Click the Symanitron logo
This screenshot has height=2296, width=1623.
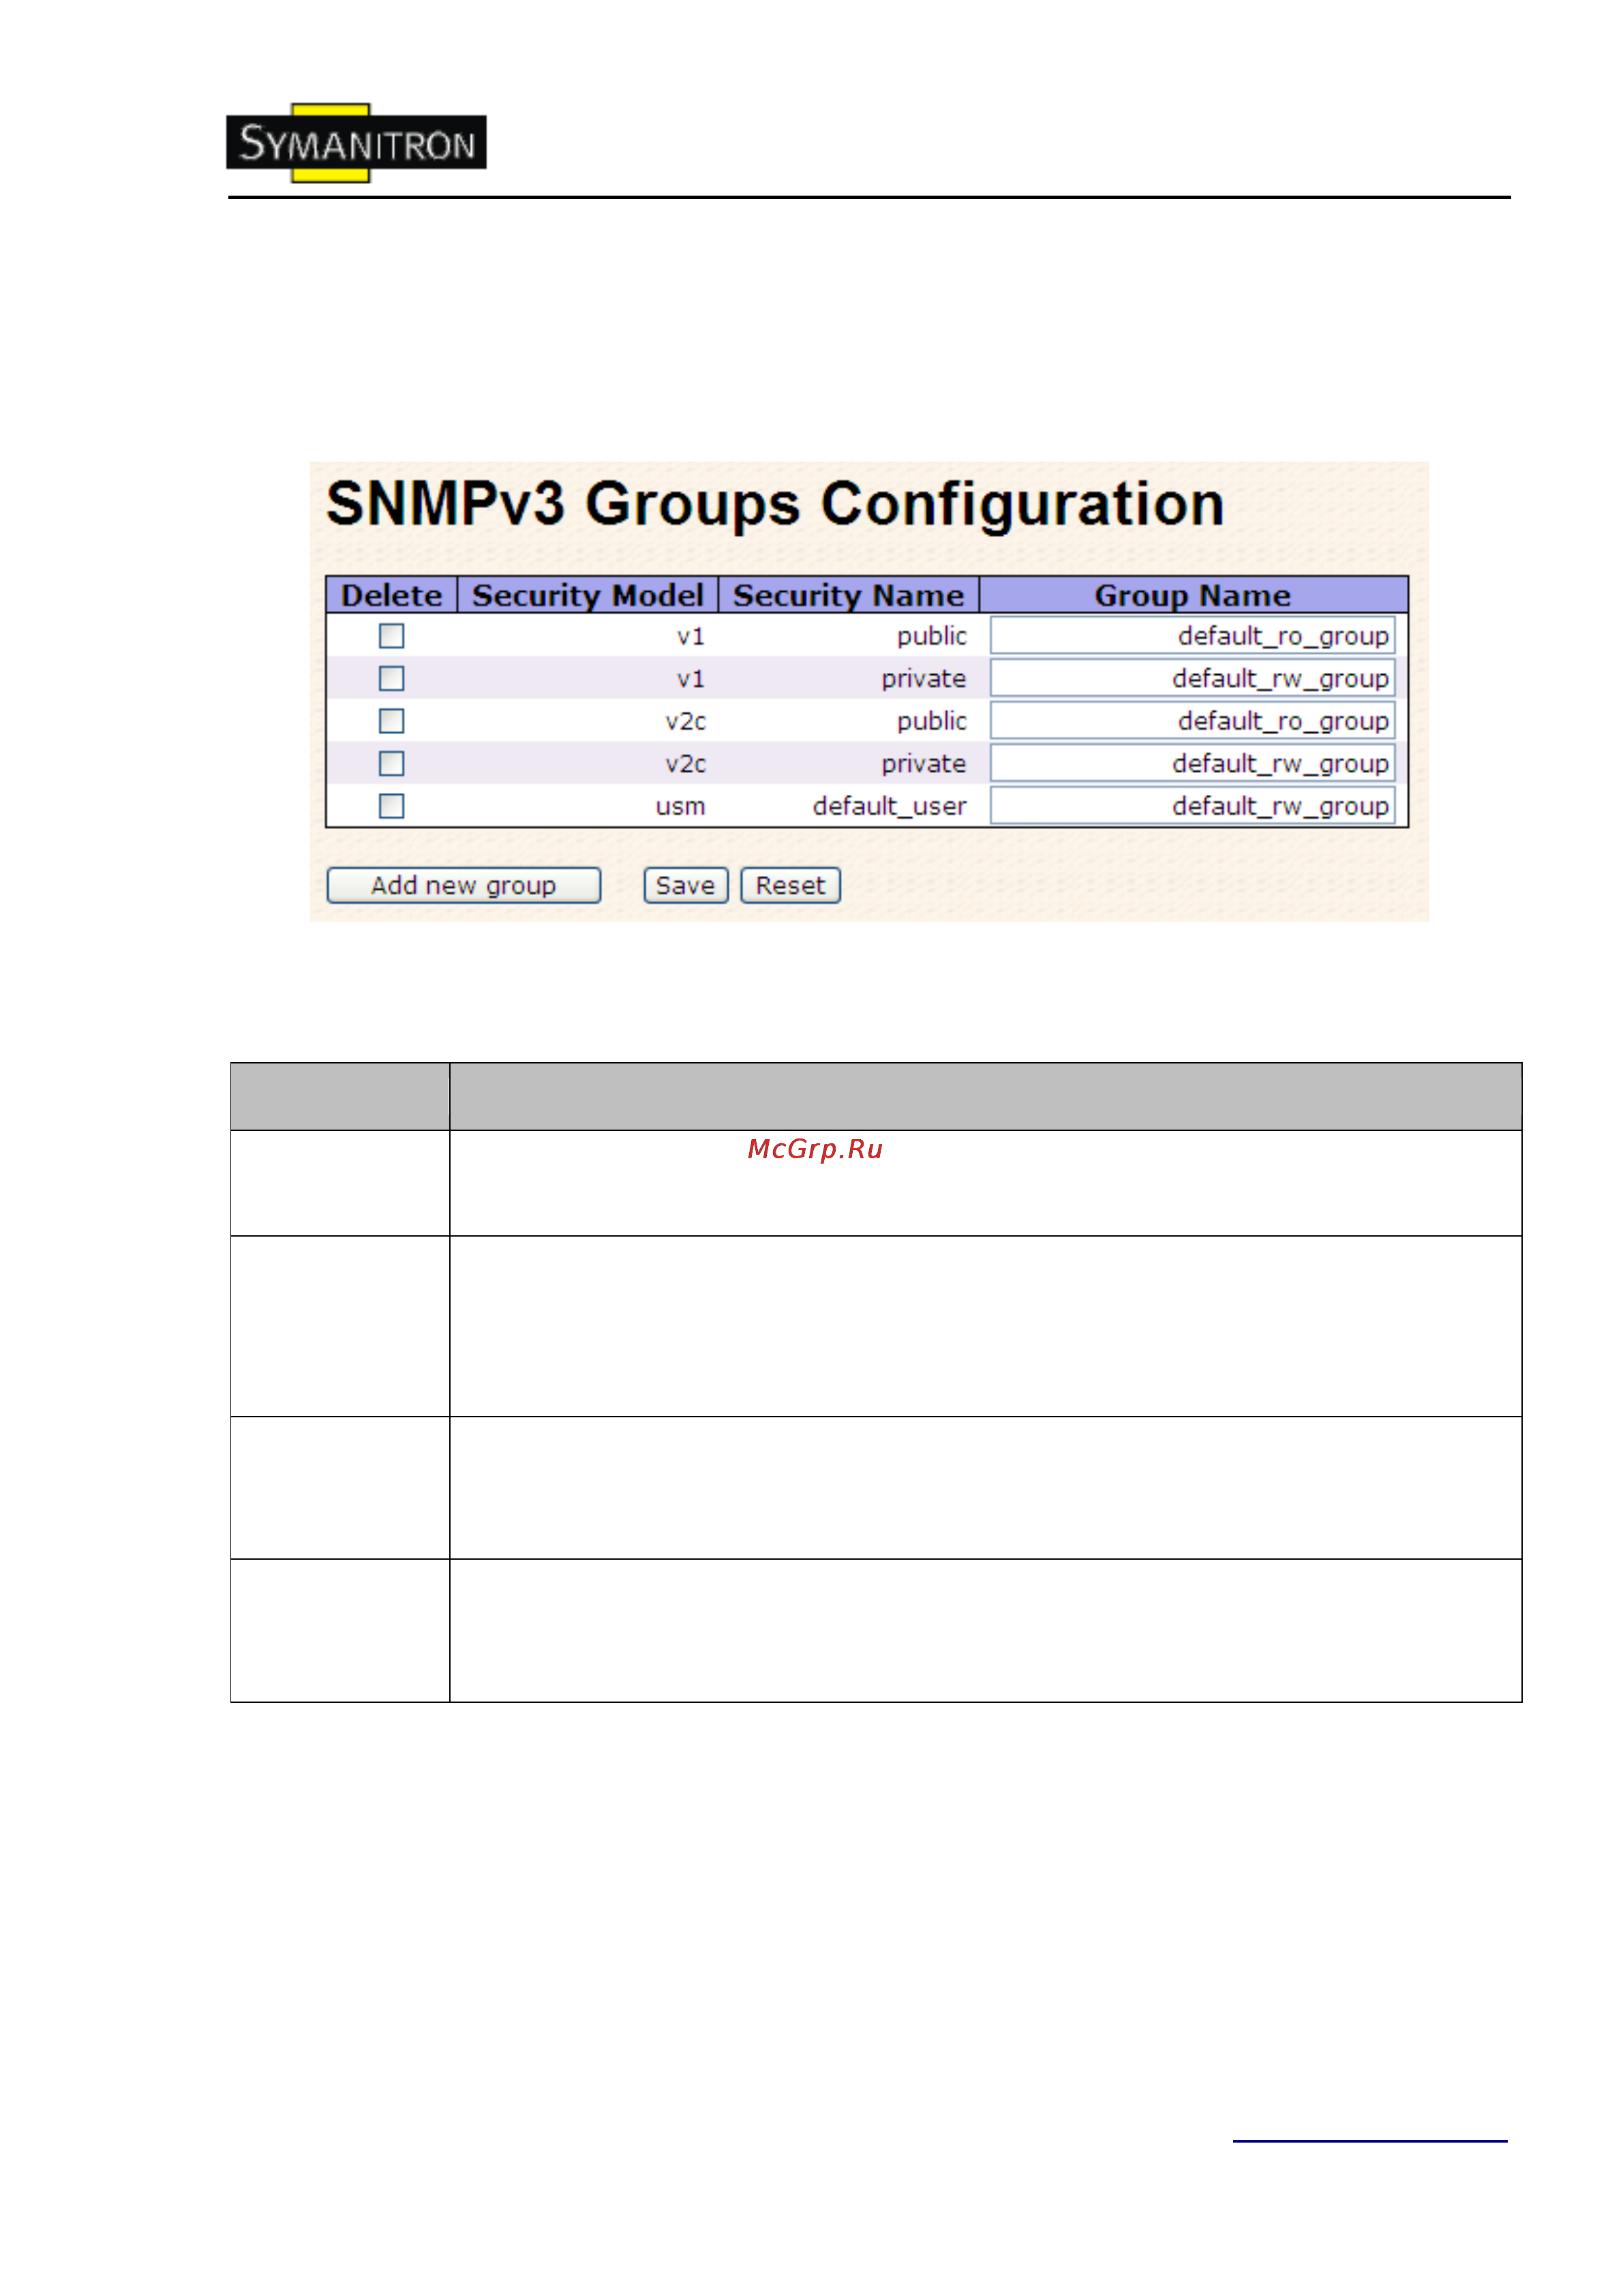point(356,144)
